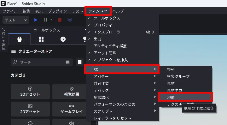Click the blue Play test button

[36, 20]
